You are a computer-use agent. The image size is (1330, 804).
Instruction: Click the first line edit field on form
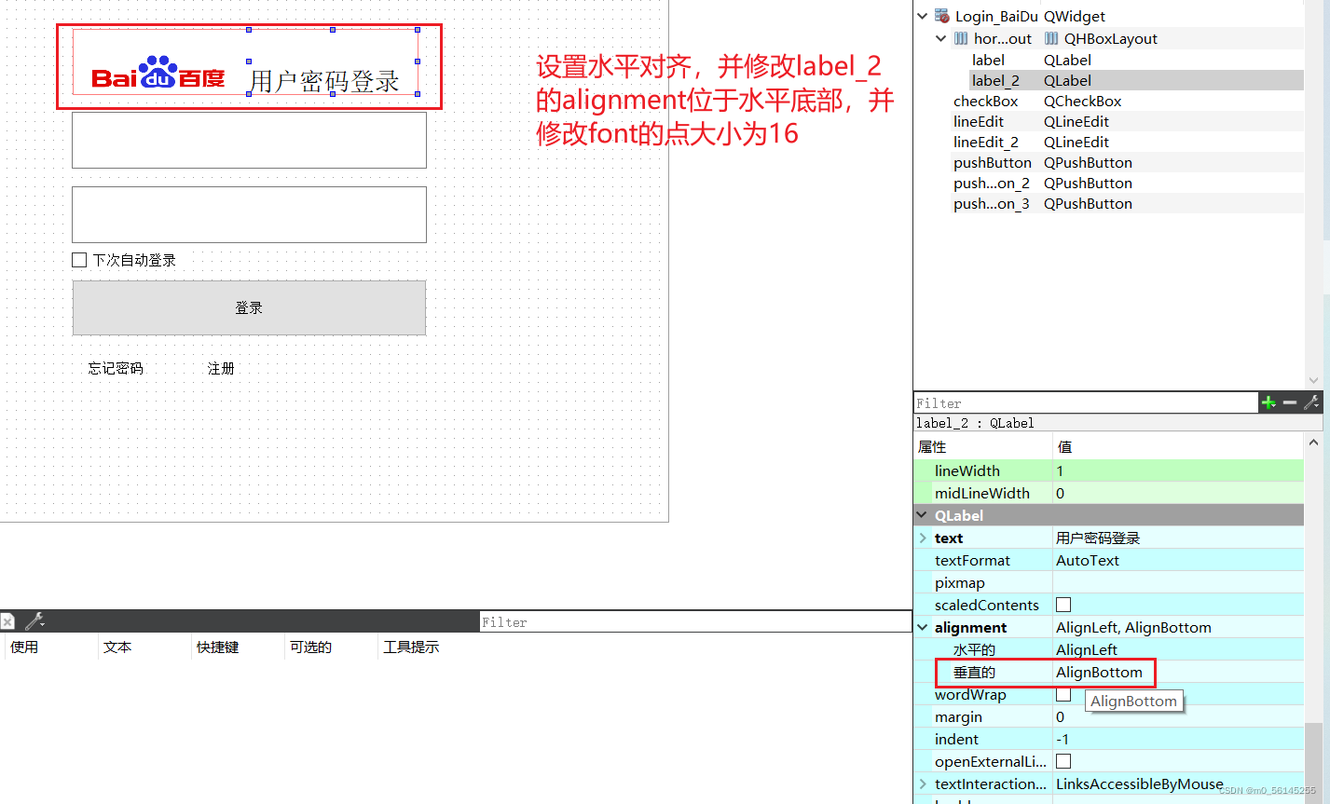[x=249, y=141]
